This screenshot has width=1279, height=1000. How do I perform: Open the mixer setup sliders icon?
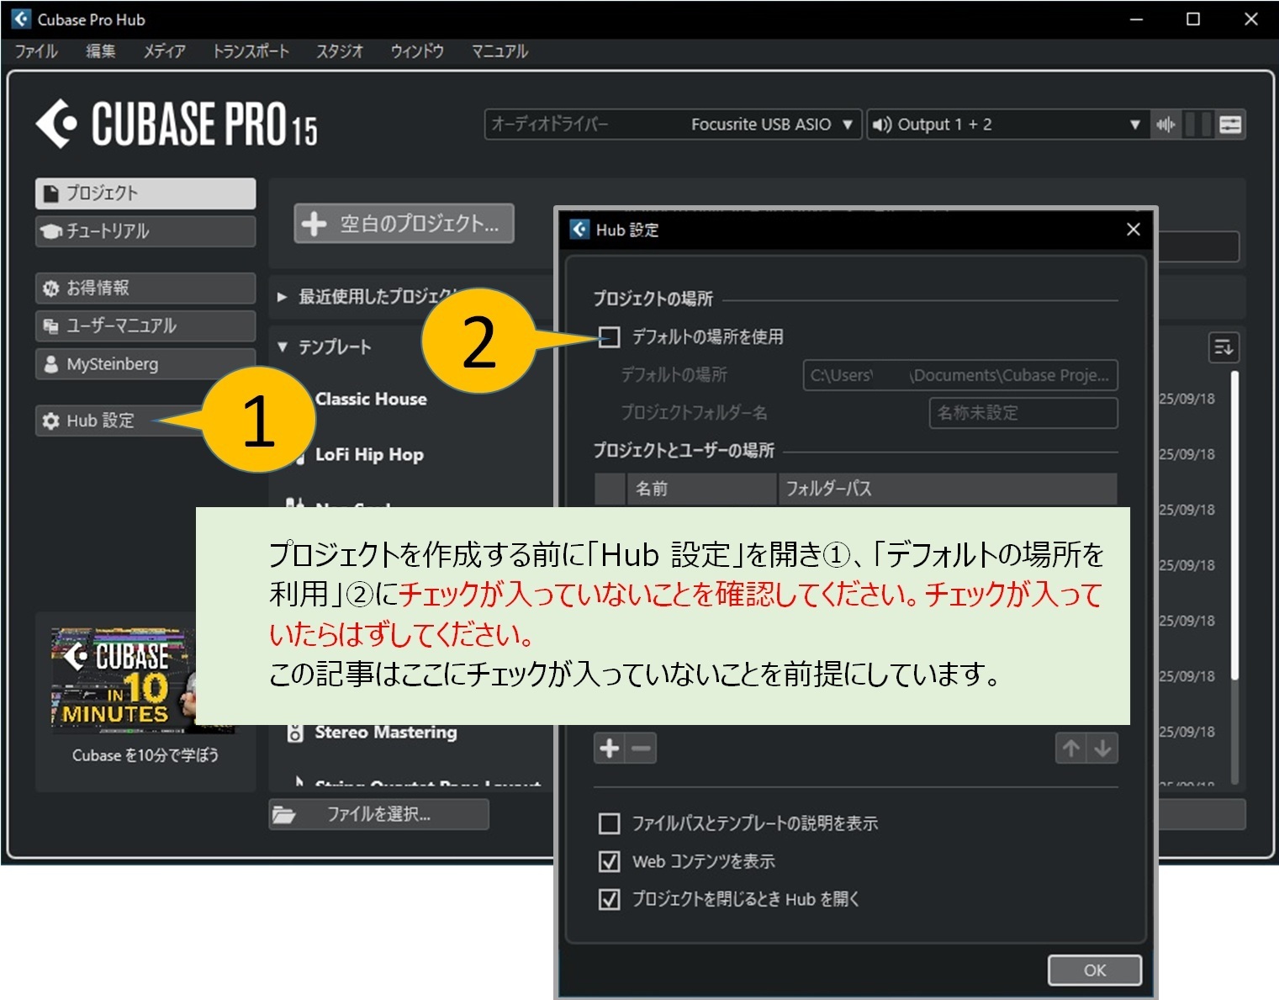click(1230, 124)
